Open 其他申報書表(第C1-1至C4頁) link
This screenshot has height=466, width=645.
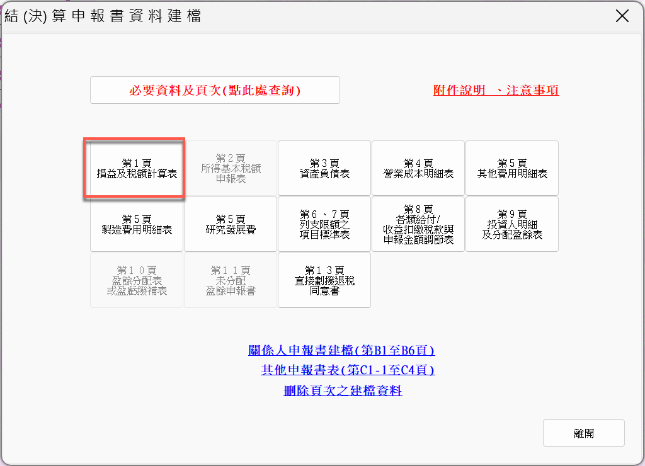(x=348, y=370)
